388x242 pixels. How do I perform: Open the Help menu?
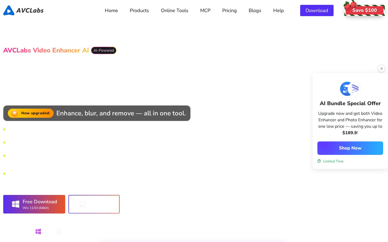[x=278, y=10]
